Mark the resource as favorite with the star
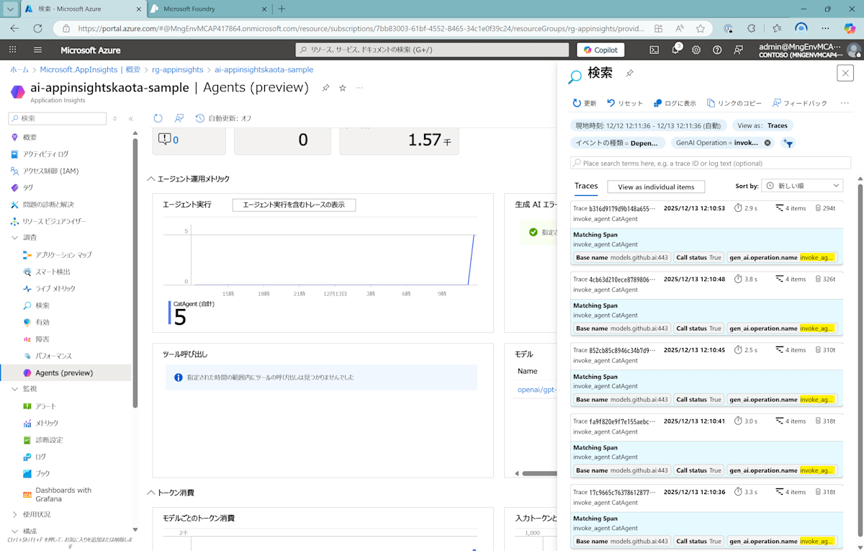This screenshot has width=864, height=551. tap(343, 88)
